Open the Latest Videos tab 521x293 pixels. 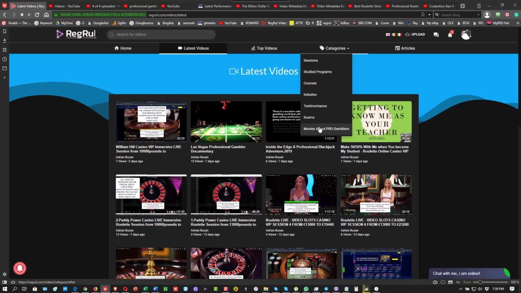[193, 48]
